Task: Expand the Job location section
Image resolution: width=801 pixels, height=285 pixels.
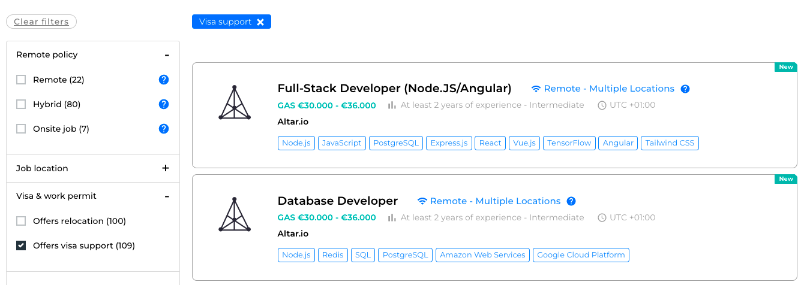Action: coord(166,168)
